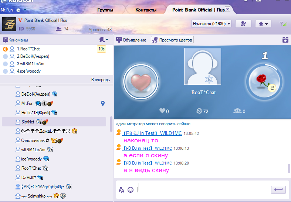
Task: Click the chat scrollbar thumb
Action: [289, 168]
